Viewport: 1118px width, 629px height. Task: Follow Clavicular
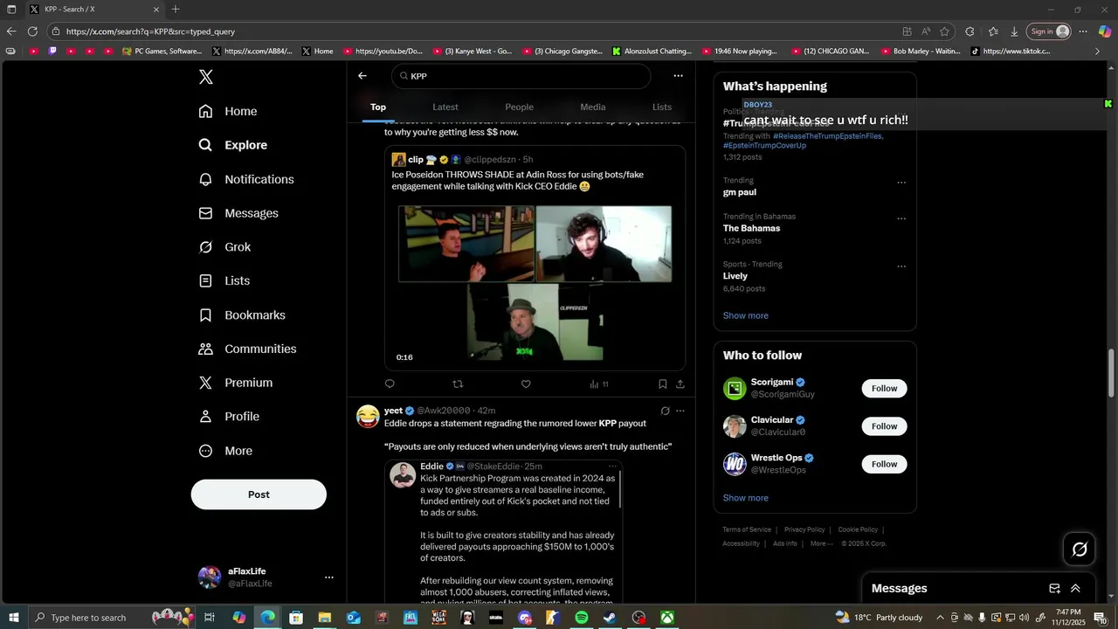click(x=884, y=426)
